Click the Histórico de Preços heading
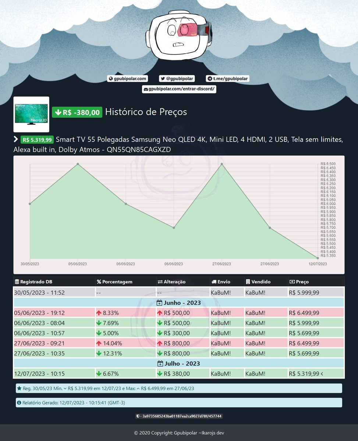358x441 pixels. click(x=146, y=112)
